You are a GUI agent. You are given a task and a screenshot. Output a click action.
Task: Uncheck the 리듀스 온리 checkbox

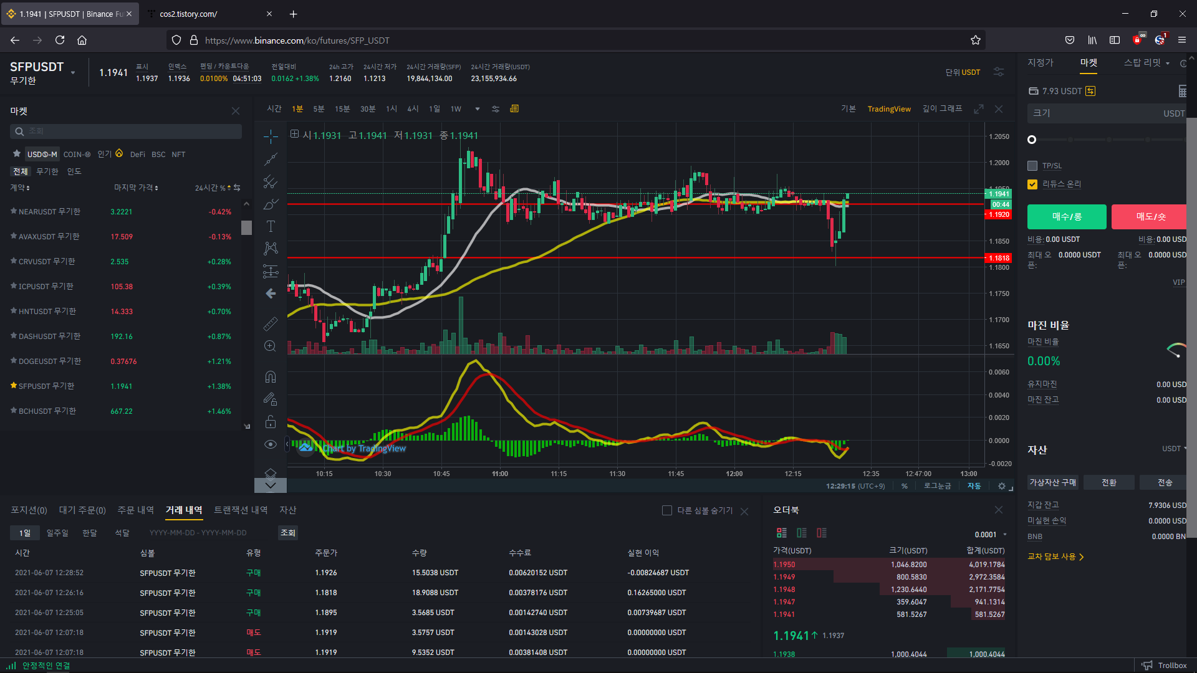(x=1032, y=184)
